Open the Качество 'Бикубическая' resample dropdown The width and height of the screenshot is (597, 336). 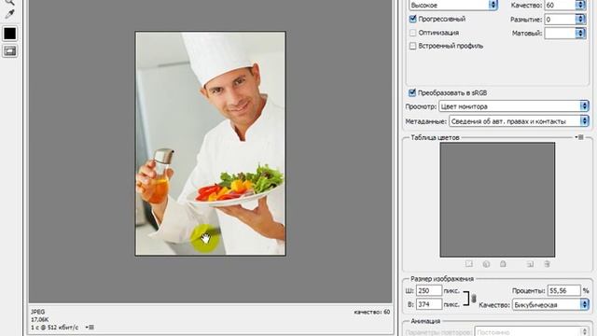[x=550, y=305]
